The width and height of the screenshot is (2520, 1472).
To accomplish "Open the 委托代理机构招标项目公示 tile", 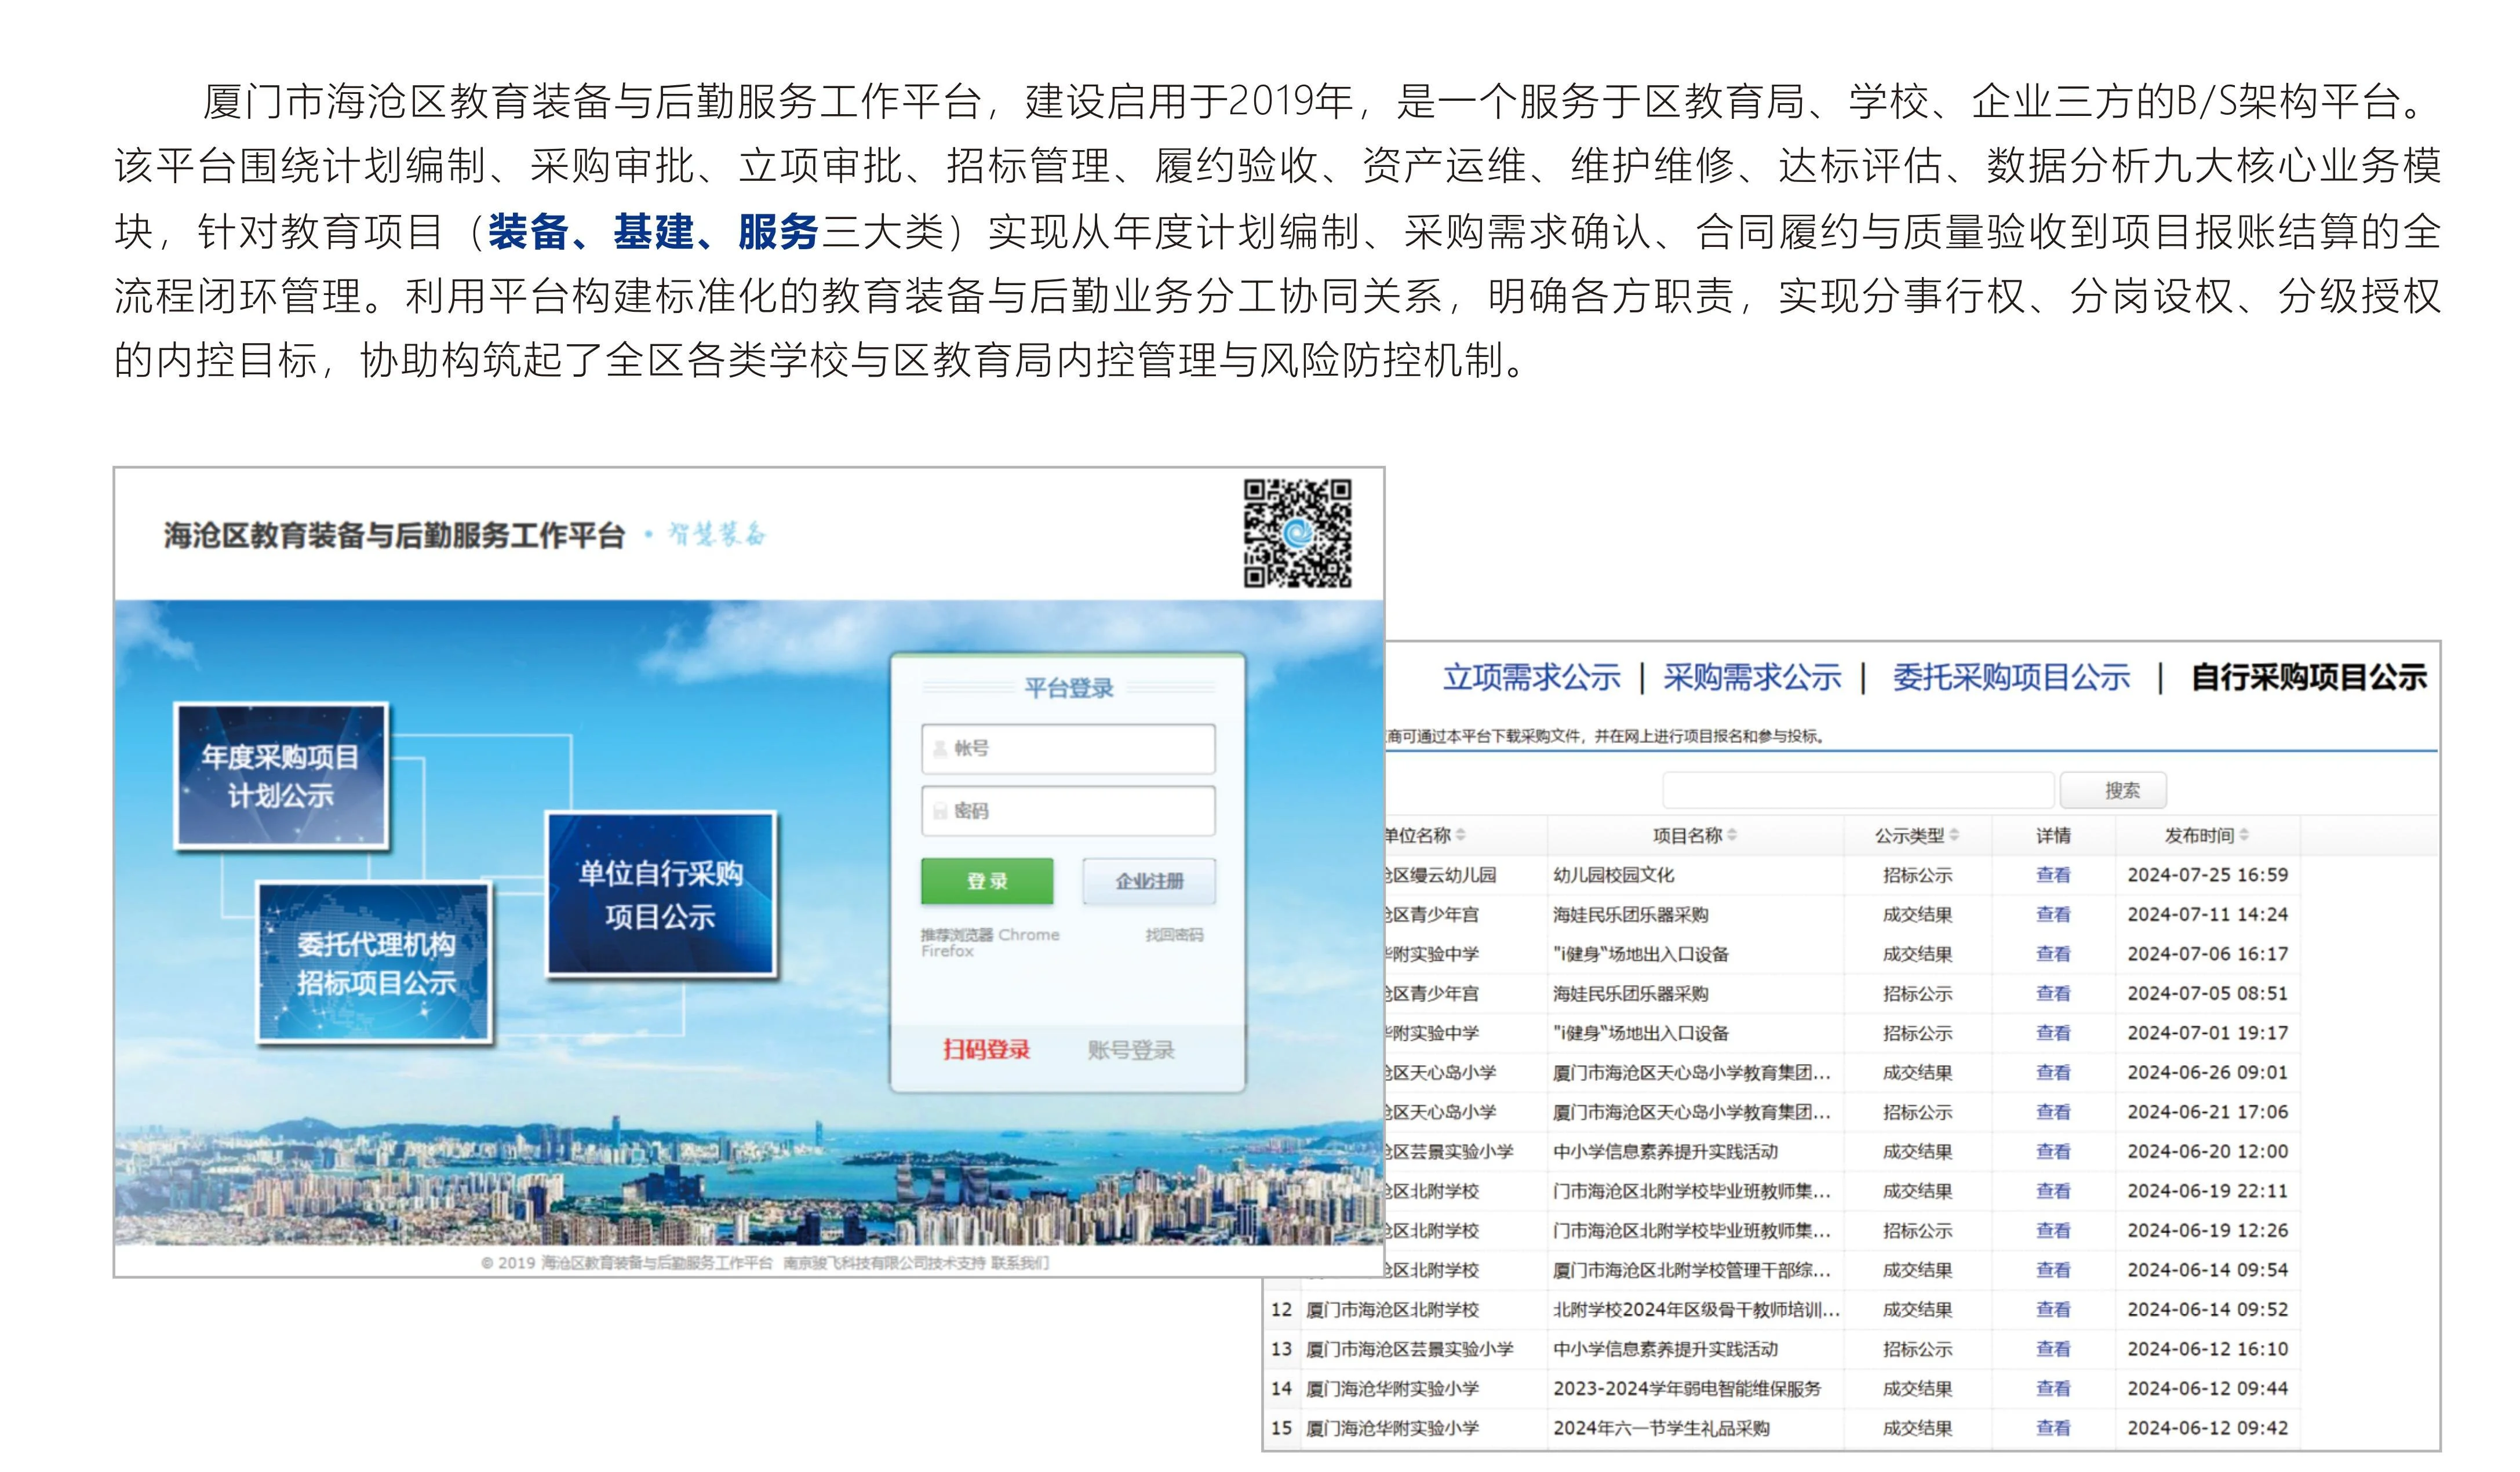I will tap(375, 962).
